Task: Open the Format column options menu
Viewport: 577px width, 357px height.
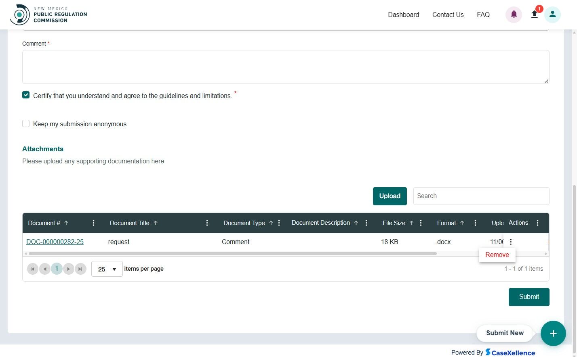Action: click(475, 223)
